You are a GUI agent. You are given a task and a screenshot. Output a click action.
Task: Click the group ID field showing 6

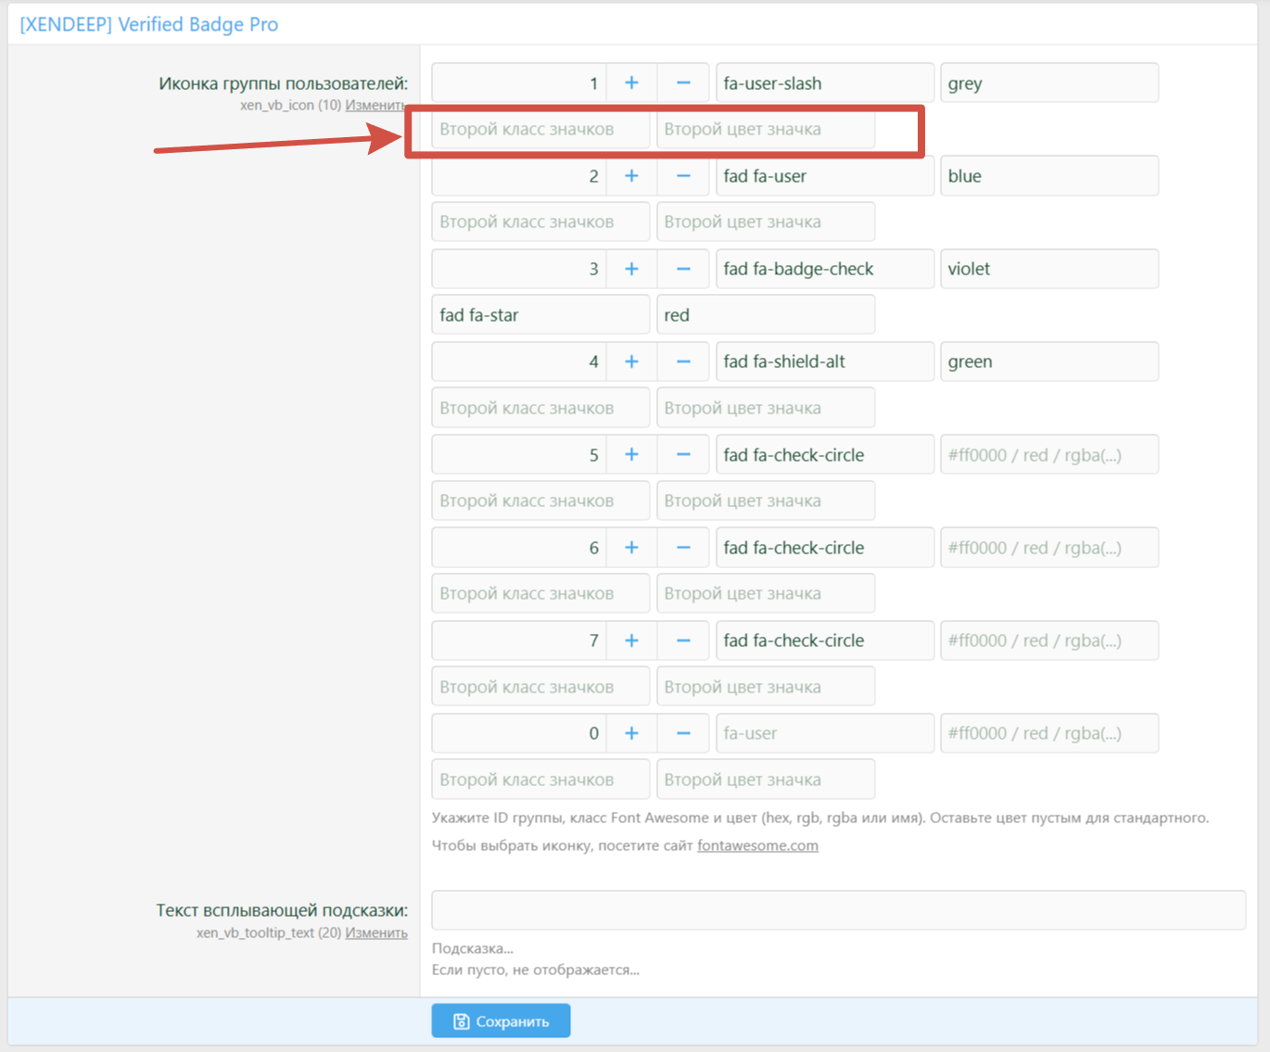point(519,548)
